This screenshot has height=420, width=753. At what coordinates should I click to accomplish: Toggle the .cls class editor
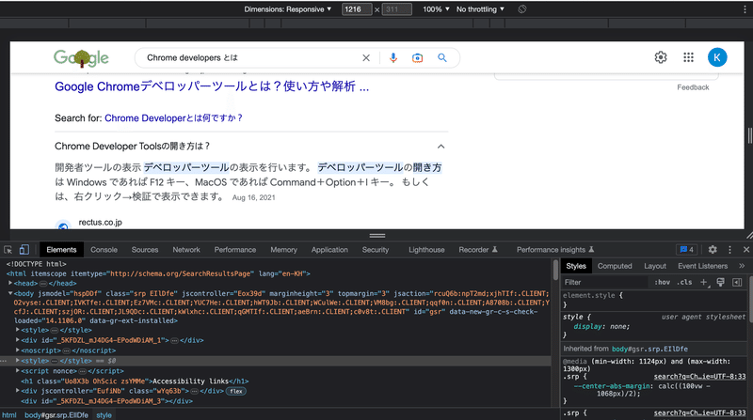[x=684, y=283]
